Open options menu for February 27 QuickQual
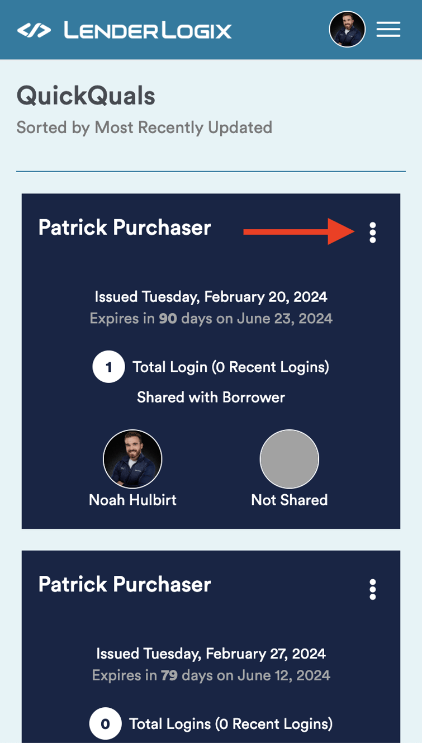Screen dimensions: 422x743 point(373,589)
